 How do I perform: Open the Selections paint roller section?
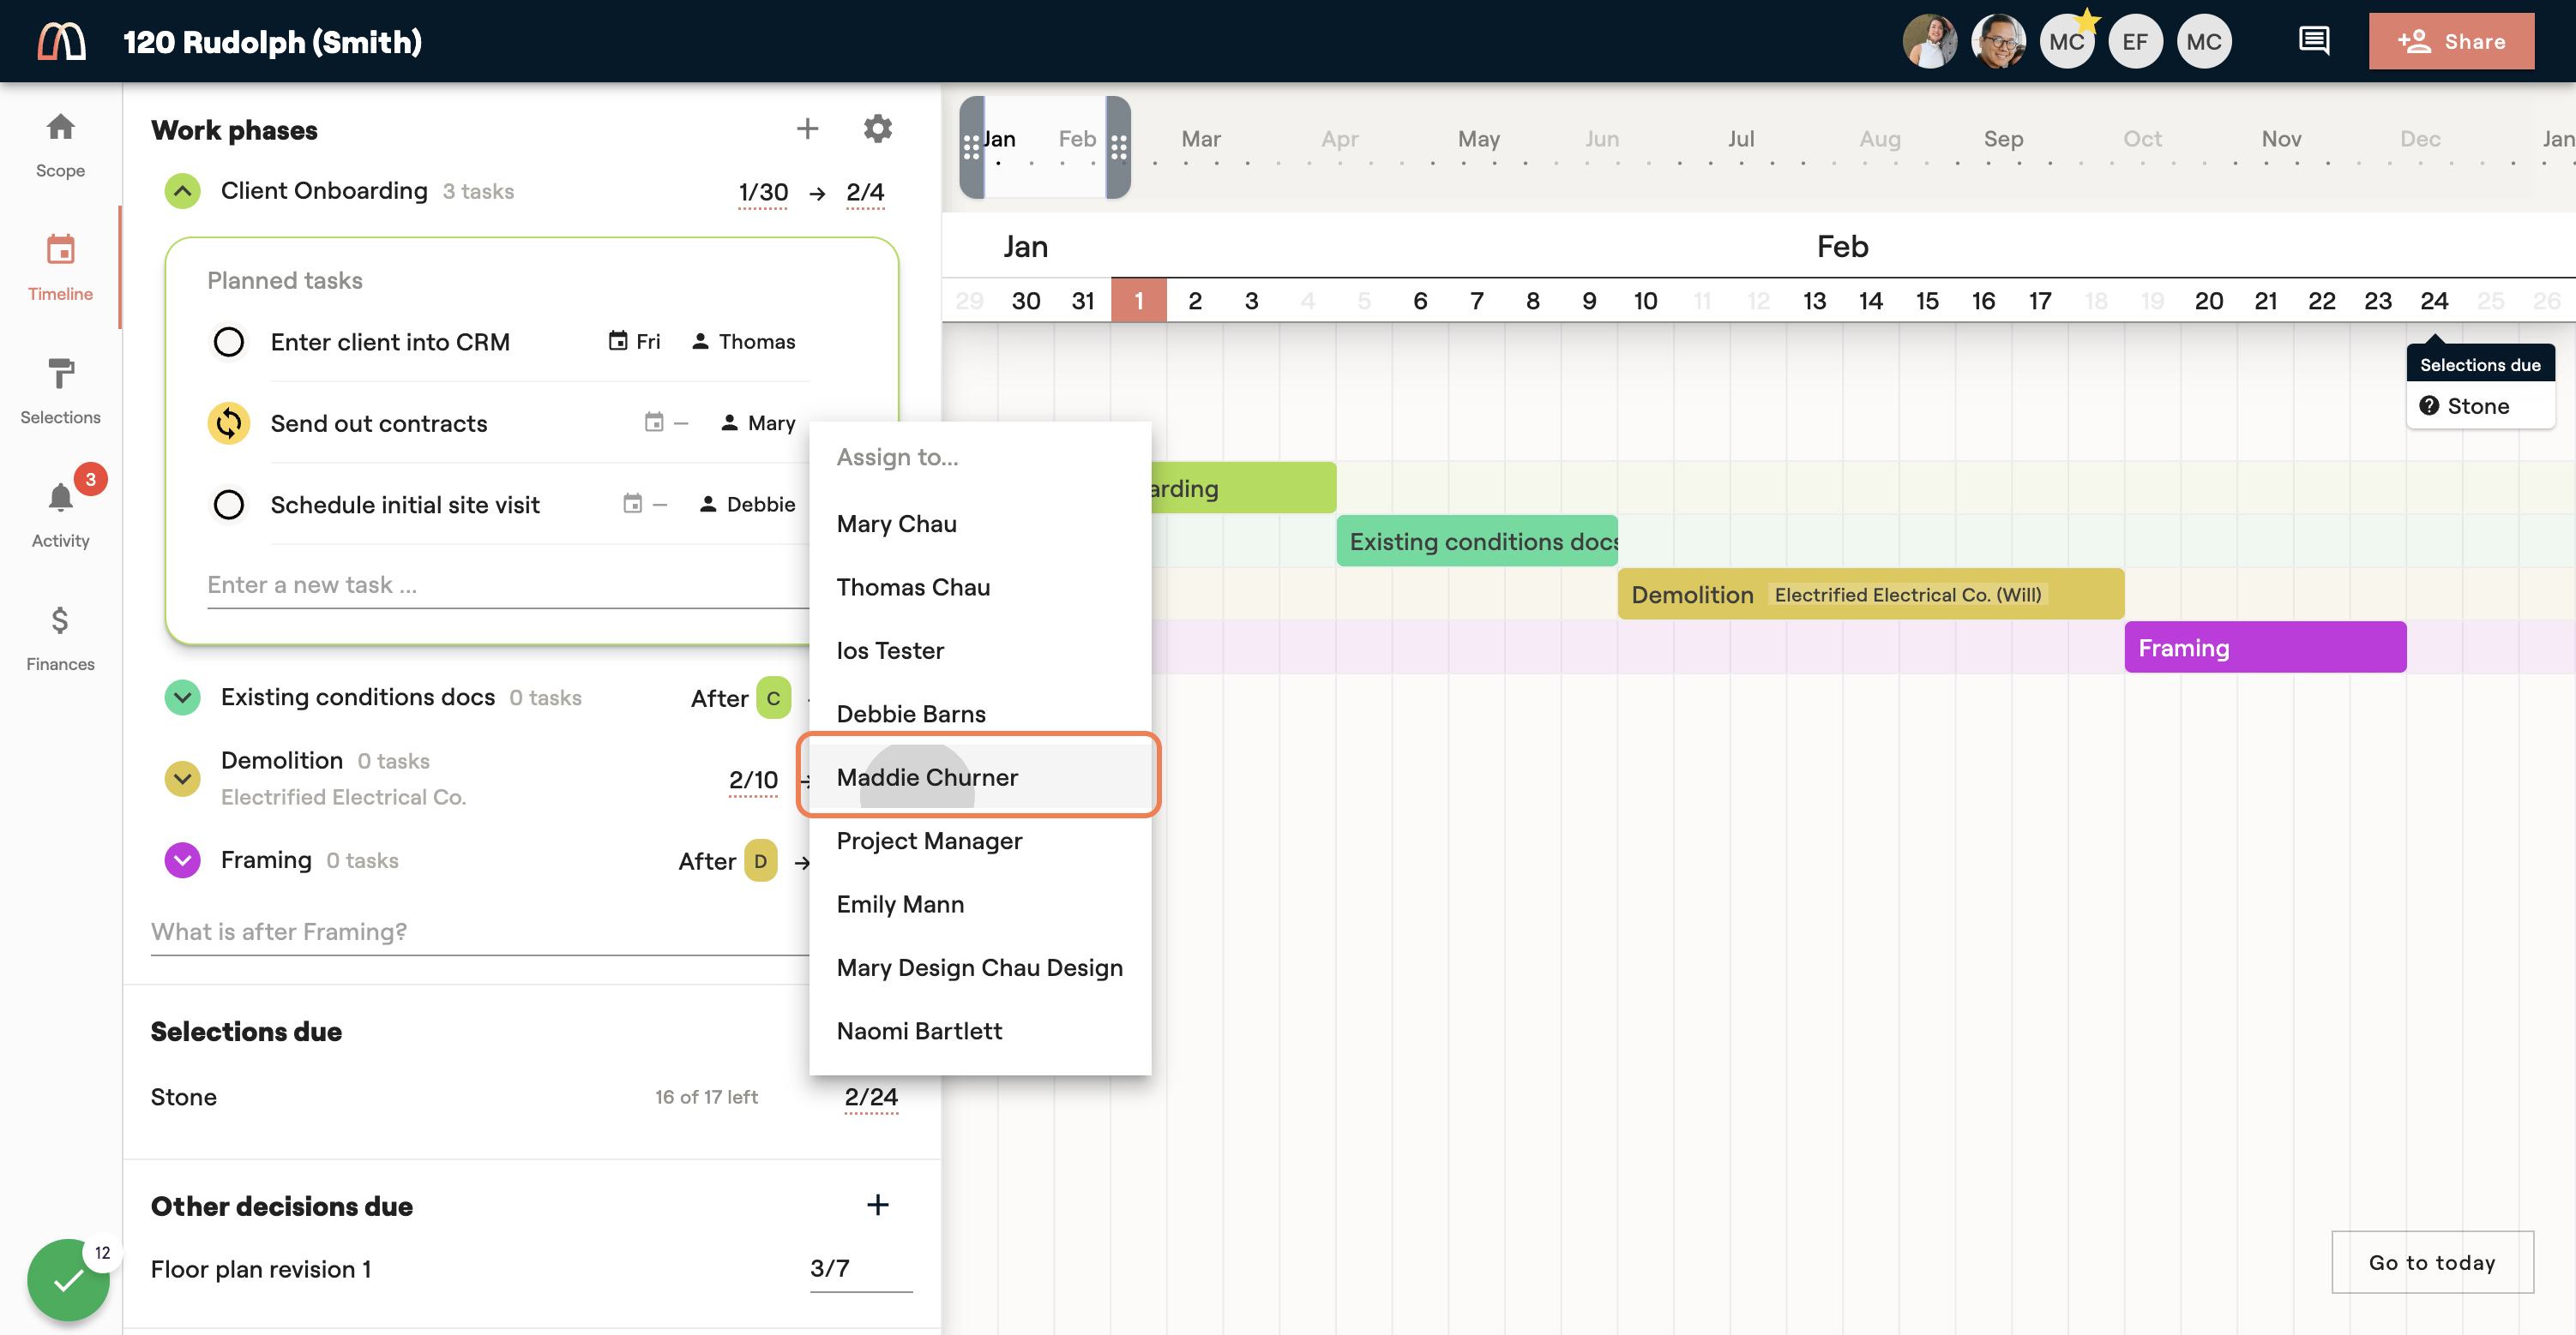click(x=60, y=391)
